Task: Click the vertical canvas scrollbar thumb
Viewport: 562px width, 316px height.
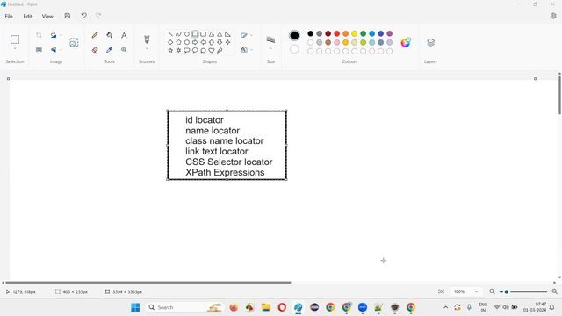Action: (x=559, y=95)
